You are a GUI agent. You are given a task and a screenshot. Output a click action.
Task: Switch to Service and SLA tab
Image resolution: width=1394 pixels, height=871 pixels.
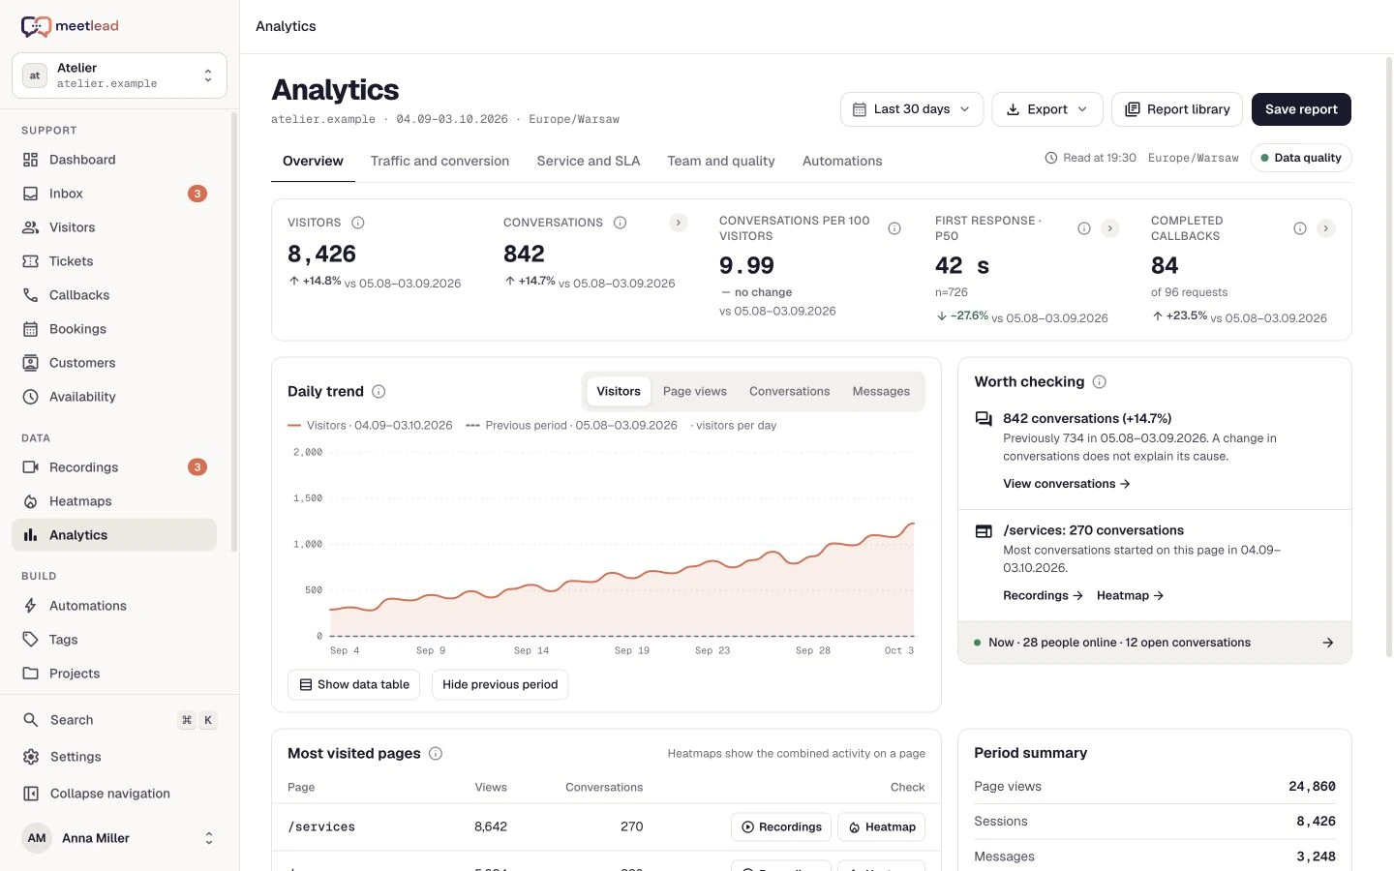click(589, 161)
